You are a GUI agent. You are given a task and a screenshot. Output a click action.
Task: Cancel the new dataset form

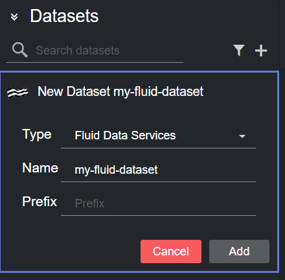[x=171, y=251]
